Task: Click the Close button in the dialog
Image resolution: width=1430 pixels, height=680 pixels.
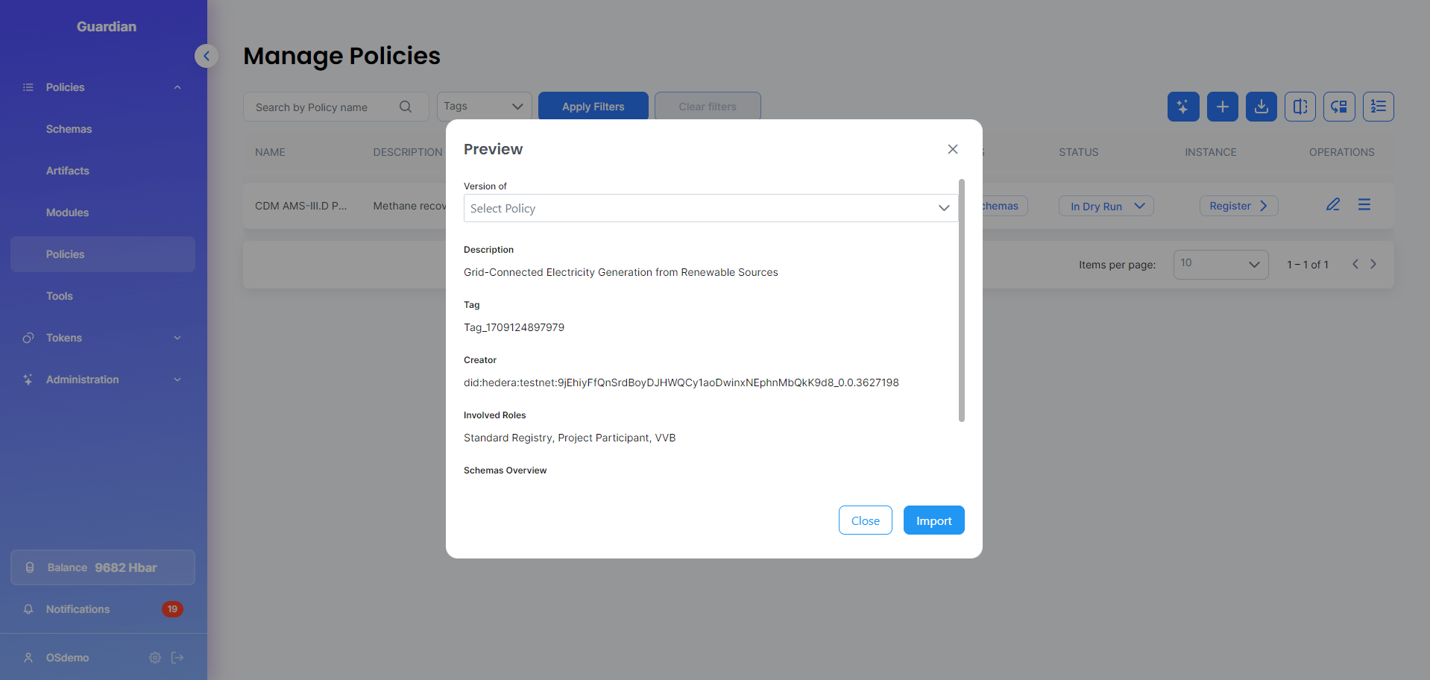Action: (865, 520)
